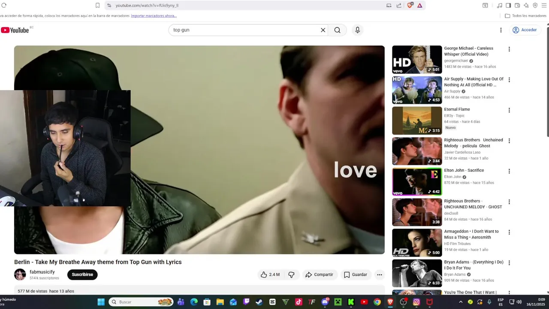The image size is (549, 309).
Task: Bookmark this page with the bookmark icon
Action: 97,5
